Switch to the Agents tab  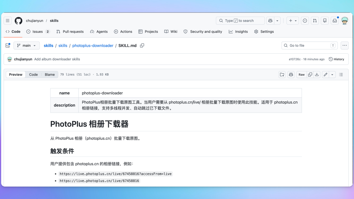99,31
